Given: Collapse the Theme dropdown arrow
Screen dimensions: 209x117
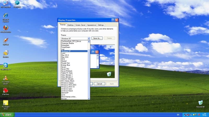Looking at the screenshot, I should 89,38.
